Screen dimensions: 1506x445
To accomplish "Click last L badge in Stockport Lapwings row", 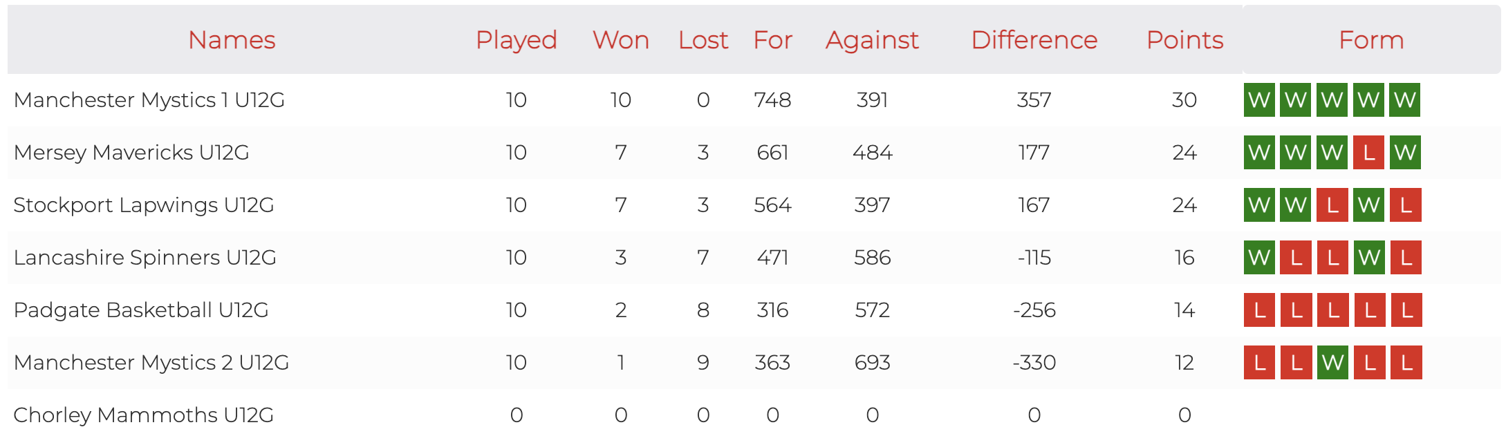I will pyautogui.click(x=1405, y=205).
